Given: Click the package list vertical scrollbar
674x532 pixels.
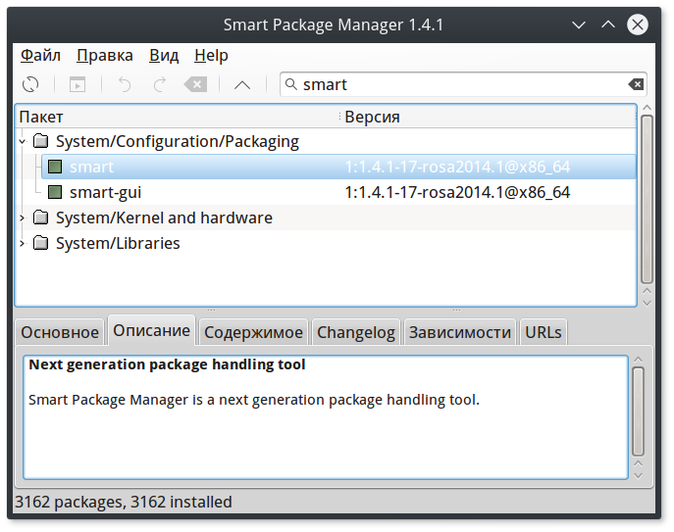Looking at the screenshot, I should tap(647, 196).
